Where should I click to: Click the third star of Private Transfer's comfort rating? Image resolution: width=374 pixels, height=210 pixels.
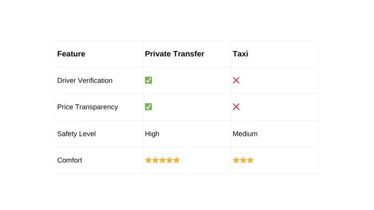click(x=162, y=160)
